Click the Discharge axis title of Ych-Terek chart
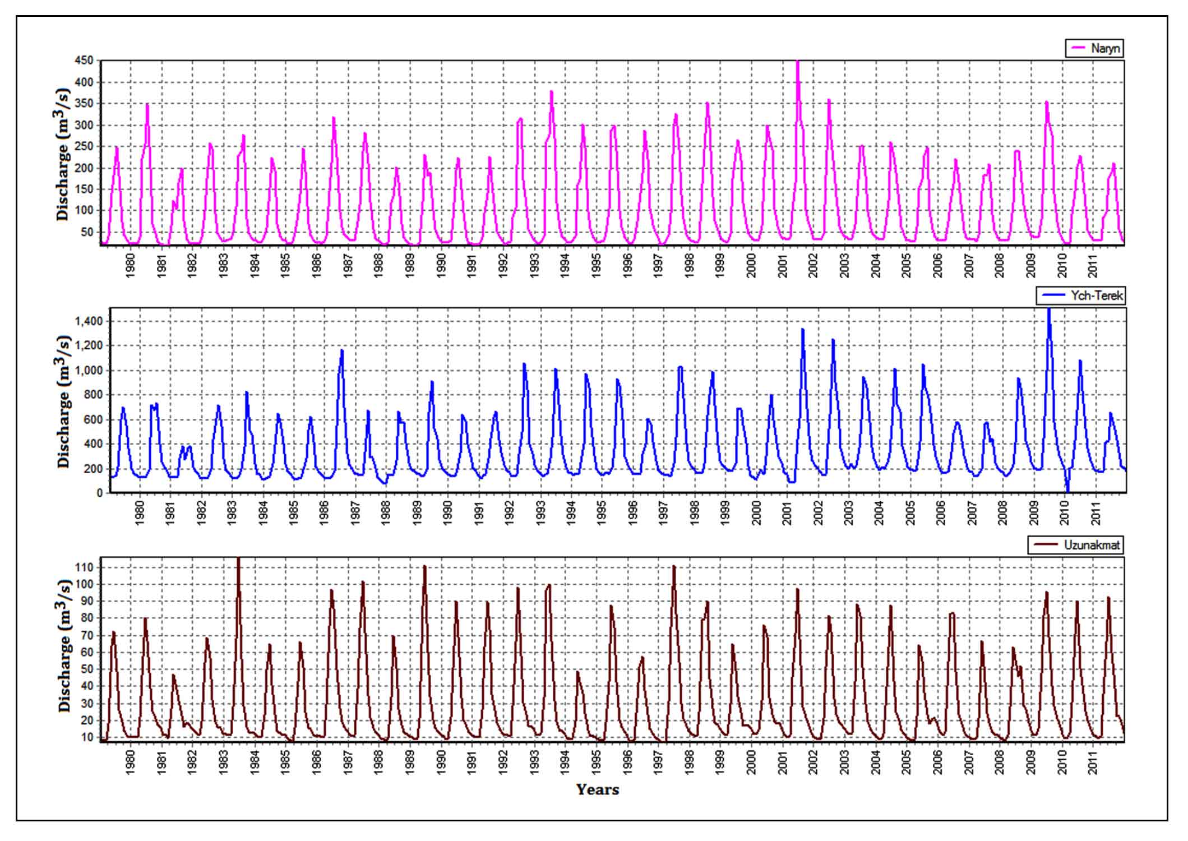The width and height of the screenshot is (1188, 841). (x=63, y=401)
